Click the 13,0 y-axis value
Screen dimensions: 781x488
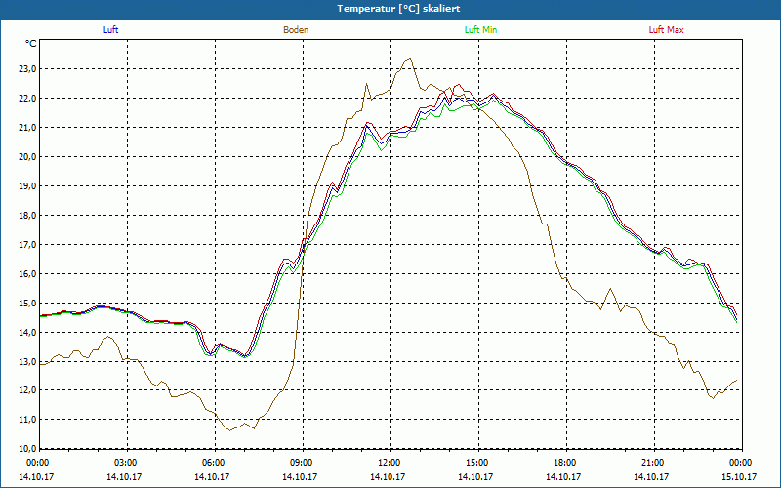tap(27, 362)
